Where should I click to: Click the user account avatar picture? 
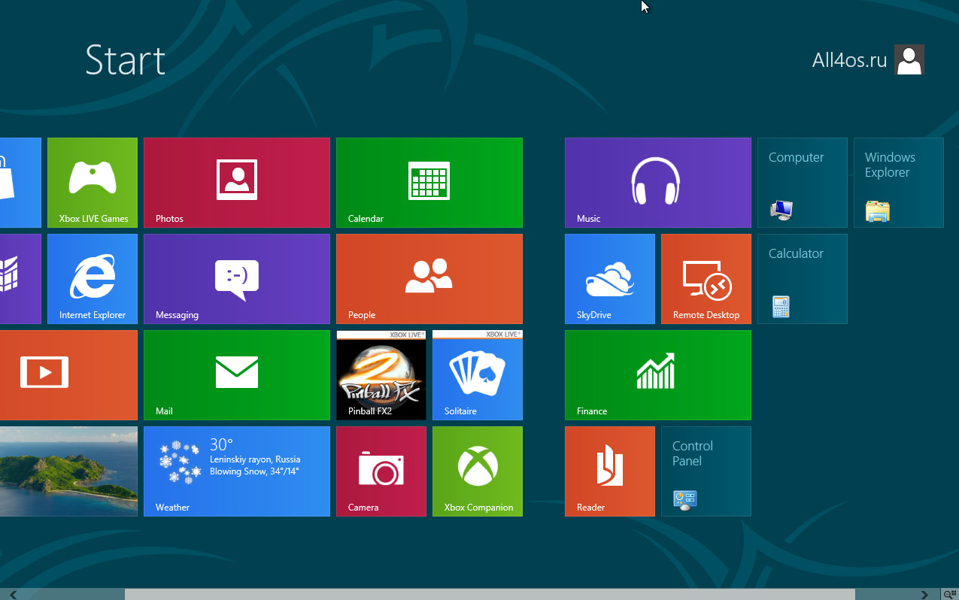coord(909,60)
